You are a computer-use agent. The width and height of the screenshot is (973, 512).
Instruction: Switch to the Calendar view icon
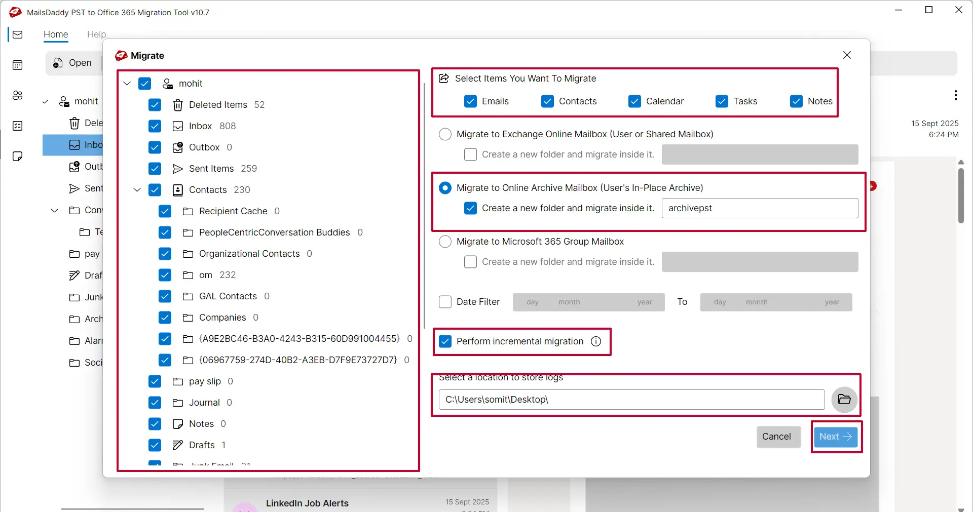click(x=18, y=65)
